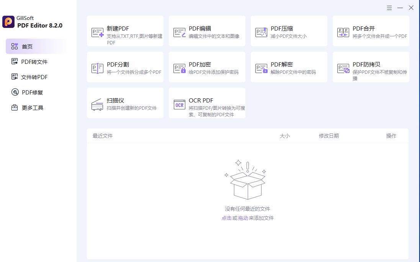Switch to the 首页 home tab

click(27, 47)
